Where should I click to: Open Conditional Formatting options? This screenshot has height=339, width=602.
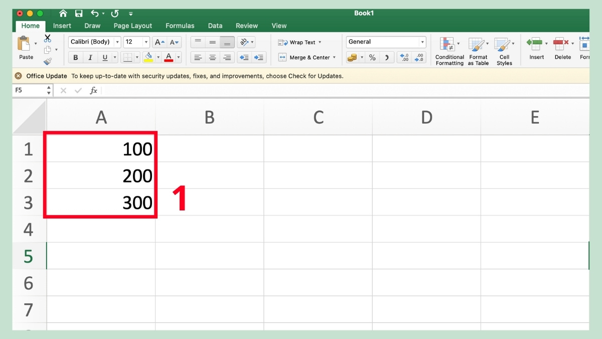pos(449,49)
